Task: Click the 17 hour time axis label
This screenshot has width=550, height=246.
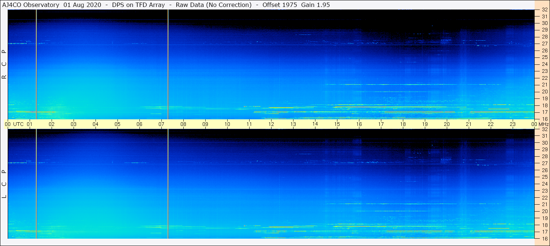Action: pos(381,124)
